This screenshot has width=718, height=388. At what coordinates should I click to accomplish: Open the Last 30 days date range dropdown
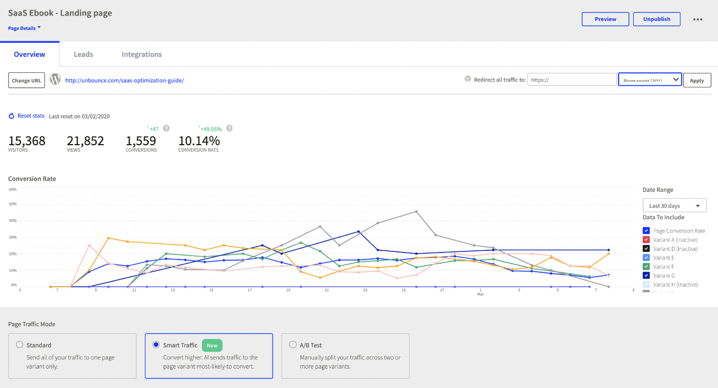click(x=674, y=205)
